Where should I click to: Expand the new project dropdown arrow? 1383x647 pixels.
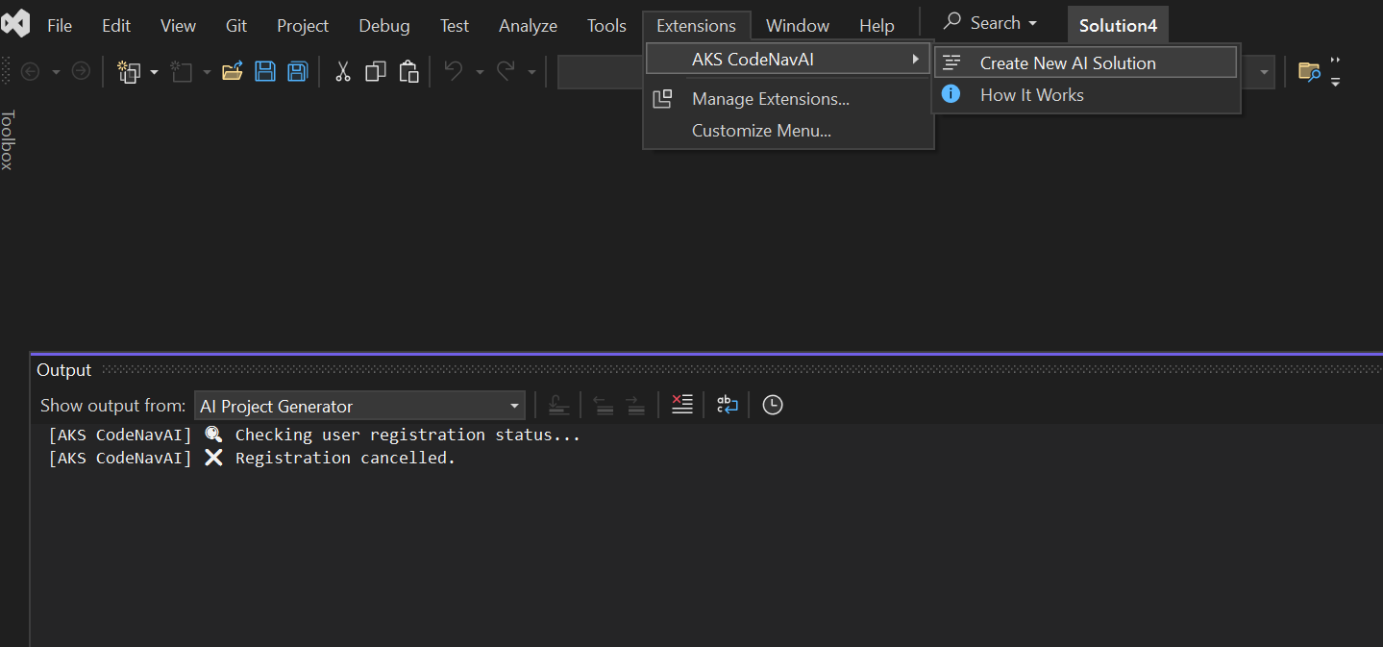[154, 72]
